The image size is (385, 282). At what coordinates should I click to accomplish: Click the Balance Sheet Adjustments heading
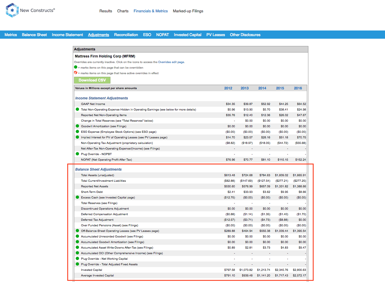(98, 169)
